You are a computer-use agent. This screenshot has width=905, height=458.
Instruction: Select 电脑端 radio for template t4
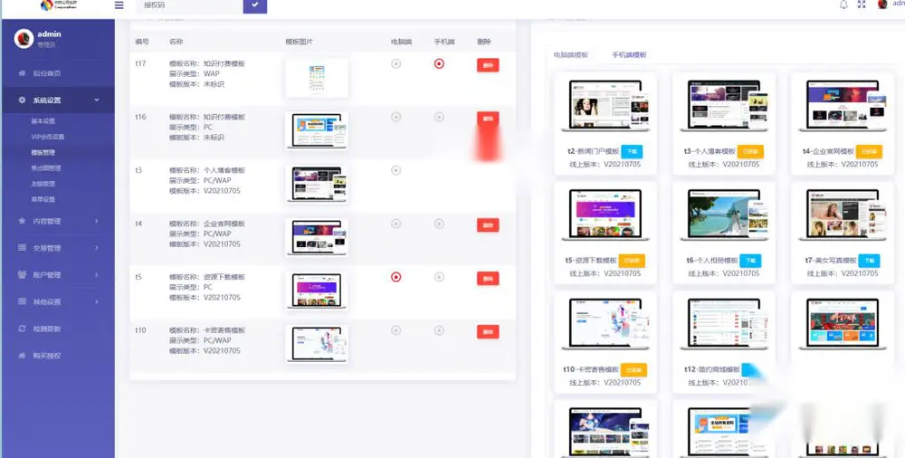[396, 224]
